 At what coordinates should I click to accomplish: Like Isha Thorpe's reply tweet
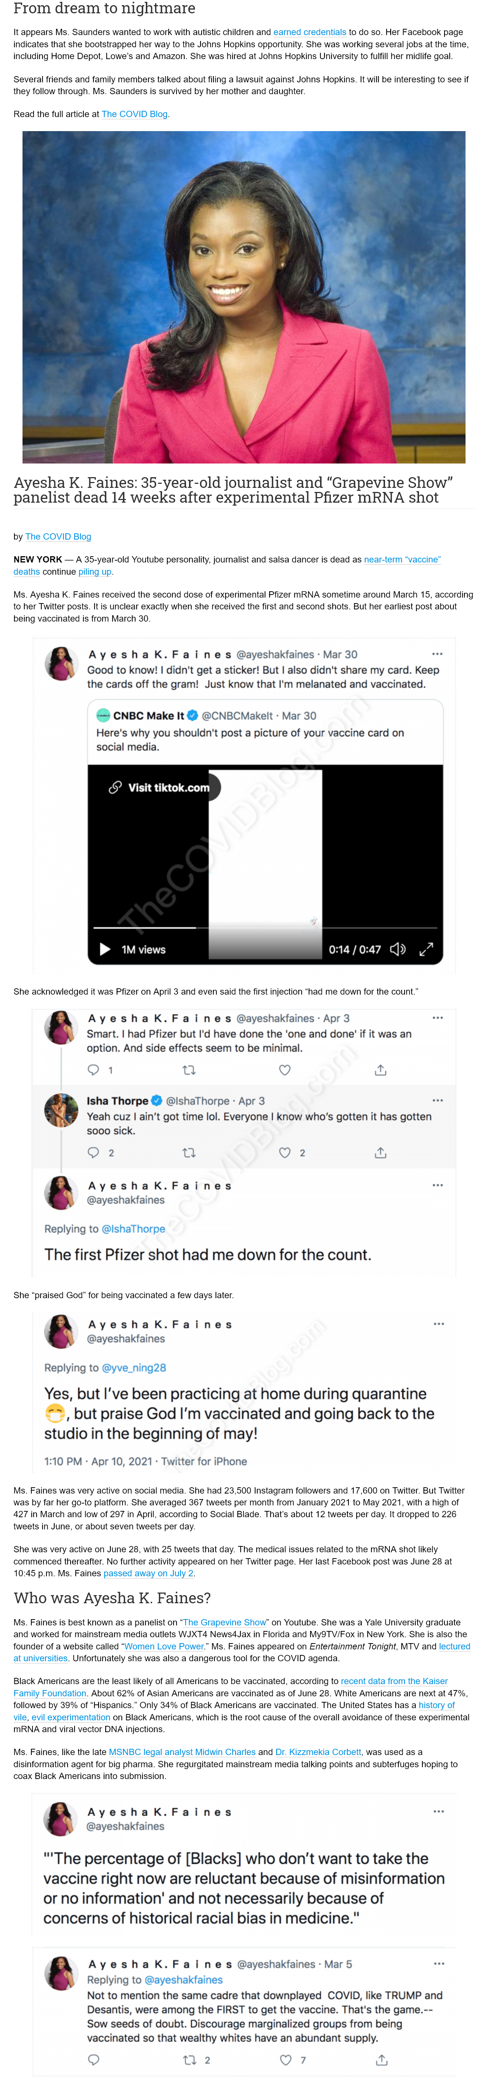[x=285, y=1152]
